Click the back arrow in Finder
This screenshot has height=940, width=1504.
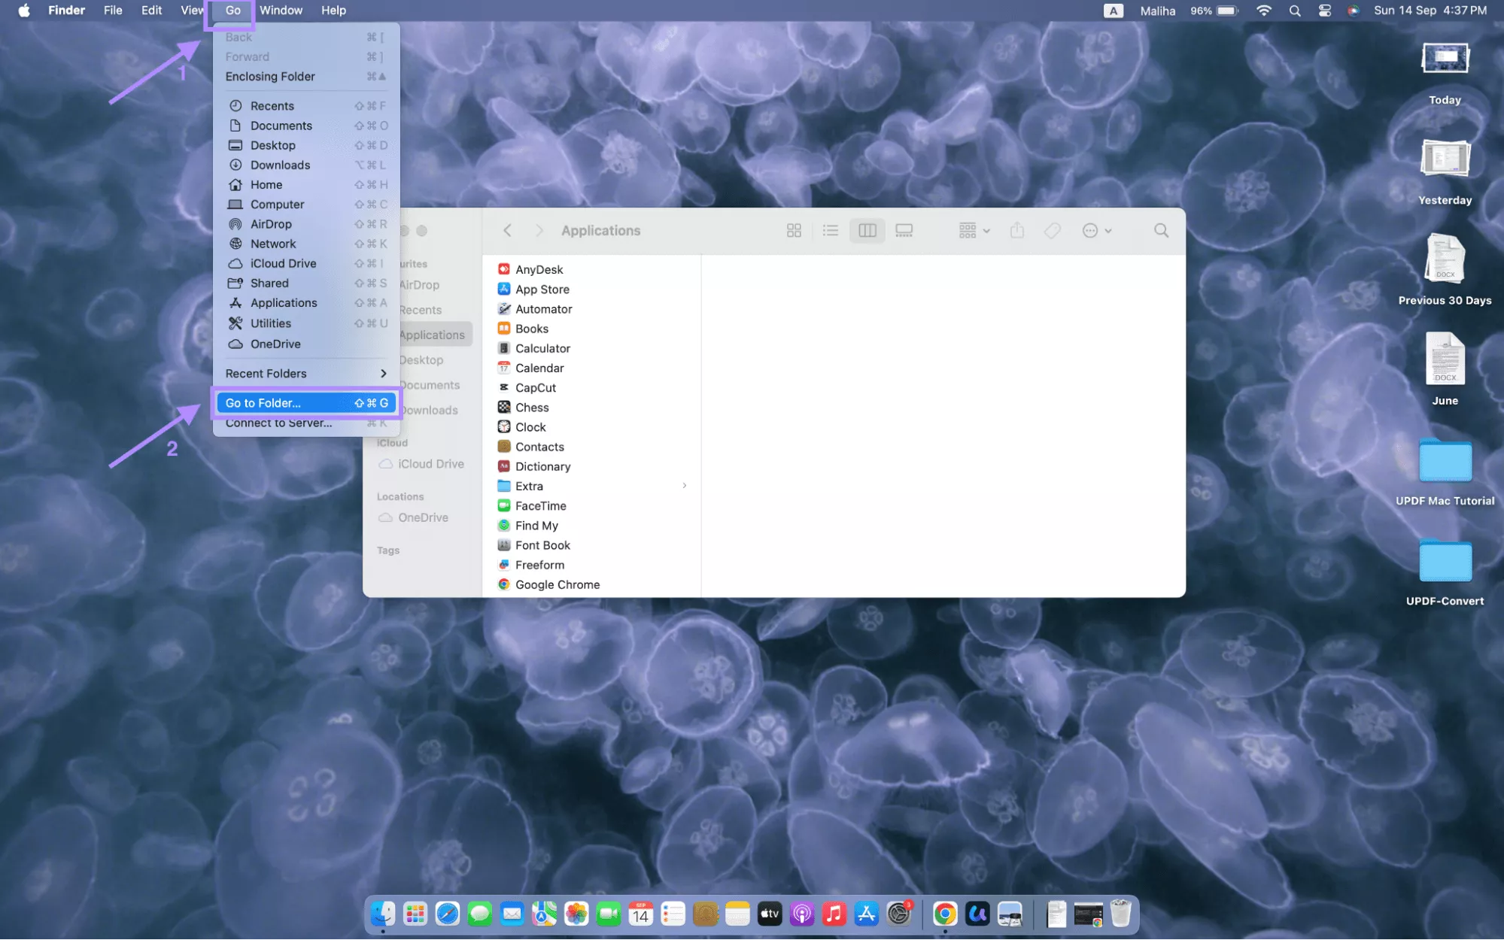click(507, 230)
